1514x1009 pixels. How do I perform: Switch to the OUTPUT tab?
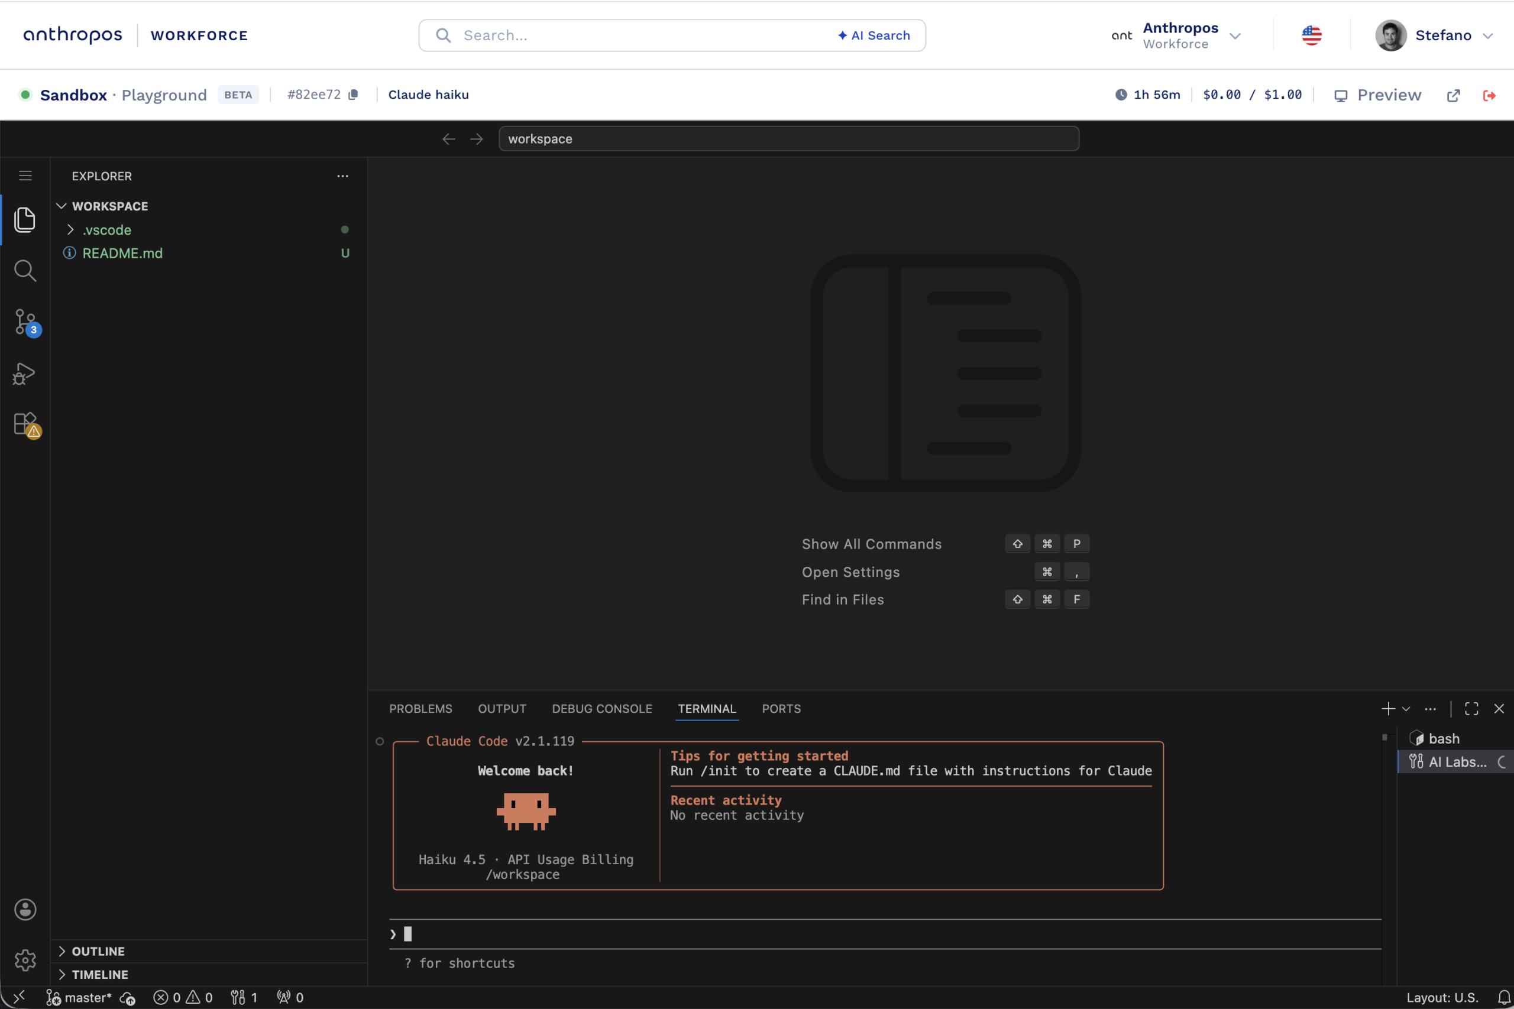(502, 709)
